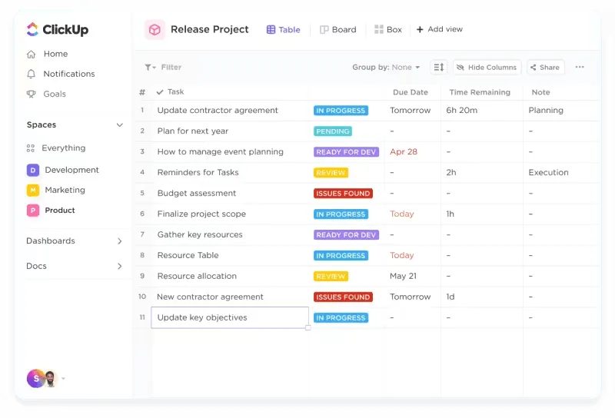The width and height of the screenshot is (615, 418).
Task: Click the Table view grid icon
Action: (271, 29)
